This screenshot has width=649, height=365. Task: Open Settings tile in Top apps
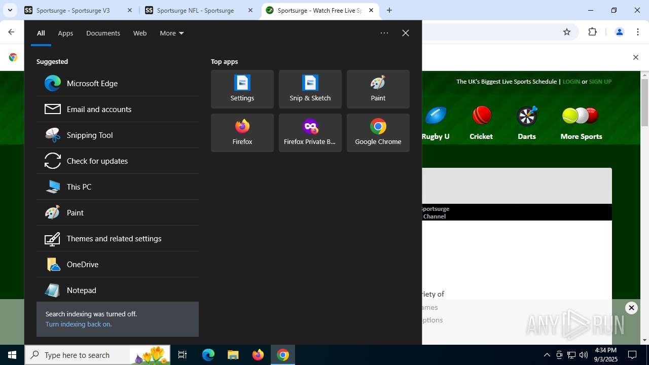pos(242,89)
